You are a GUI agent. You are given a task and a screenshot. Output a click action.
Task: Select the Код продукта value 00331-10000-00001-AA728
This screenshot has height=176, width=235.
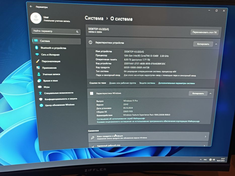coord(137,67)
